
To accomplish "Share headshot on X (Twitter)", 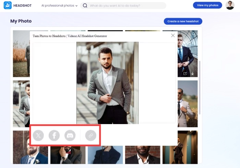I will [x=38, y=135].
